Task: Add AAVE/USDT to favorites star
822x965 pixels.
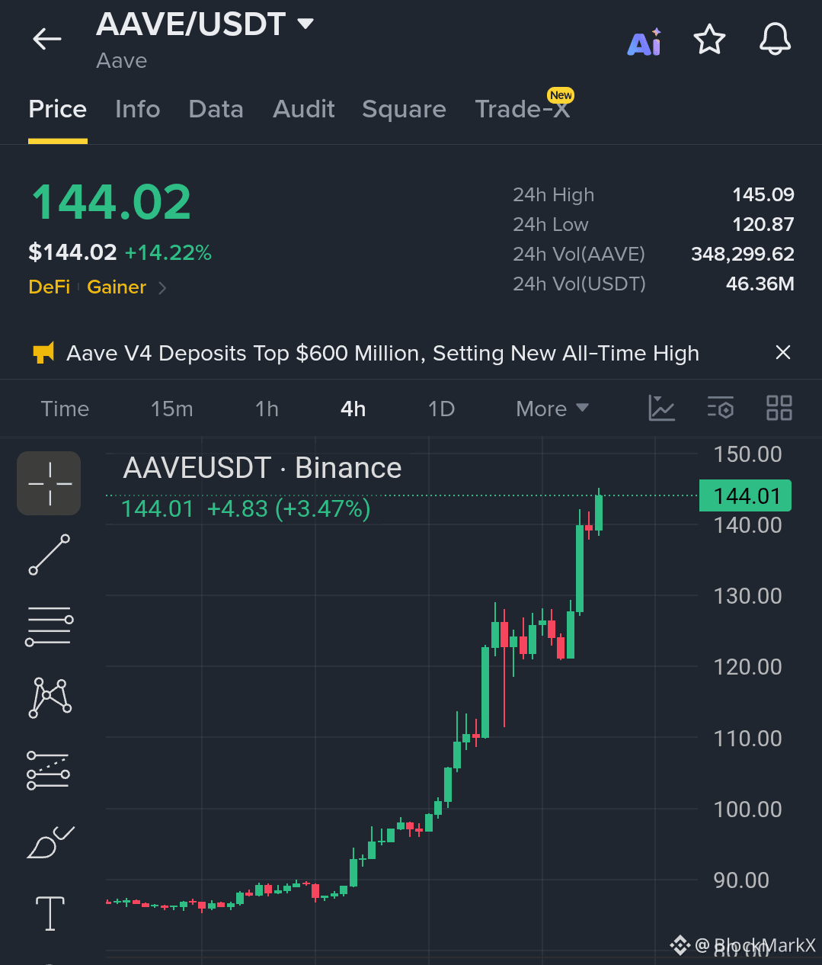Action: point(709,39)
